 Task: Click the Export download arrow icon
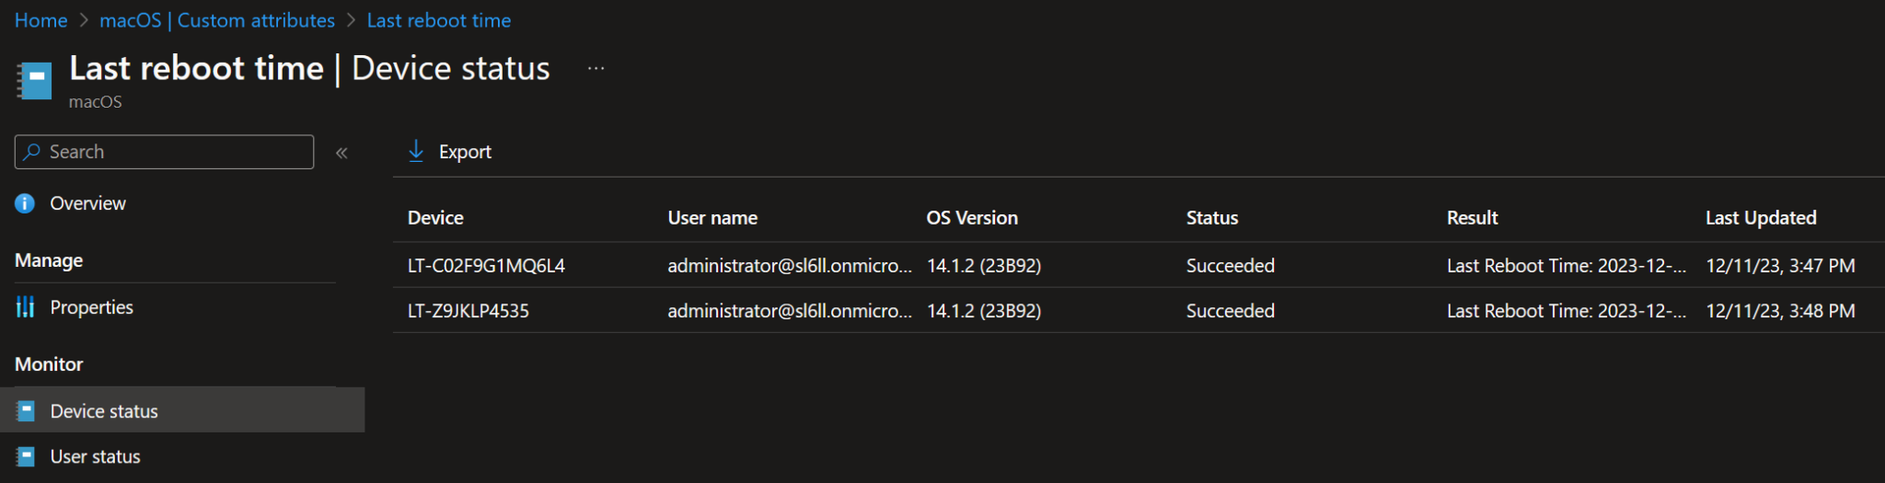(416, 152)
